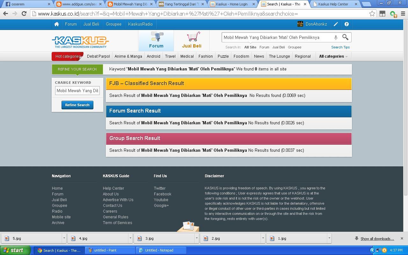Screen dimensions: 408x255
Task: Click green extension icon in toolbar
Action: 393,14
